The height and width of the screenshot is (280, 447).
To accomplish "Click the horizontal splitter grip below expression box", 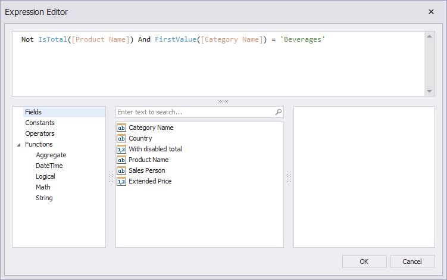I will click(223, 102).
